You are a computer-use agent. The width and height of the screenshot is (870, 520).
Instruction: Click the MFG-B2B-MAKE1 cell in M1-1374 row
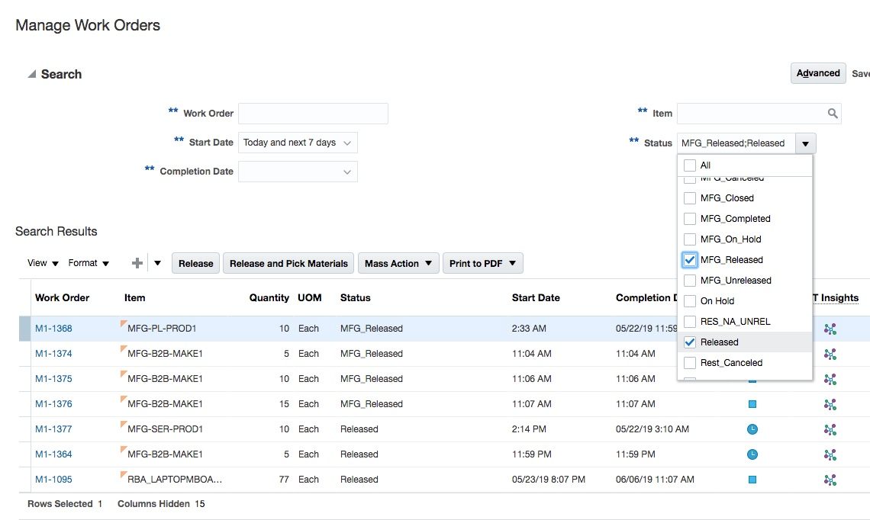166,353
